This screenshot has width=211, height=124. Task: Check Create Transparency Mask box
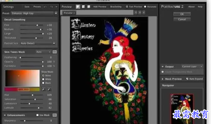pos(163,72)
